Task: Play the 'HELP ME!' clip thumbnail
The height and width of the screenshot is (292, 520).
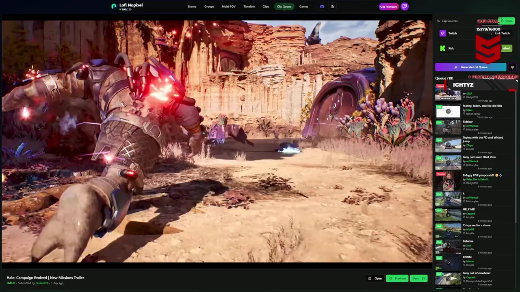Action: (x=448, y=215)
